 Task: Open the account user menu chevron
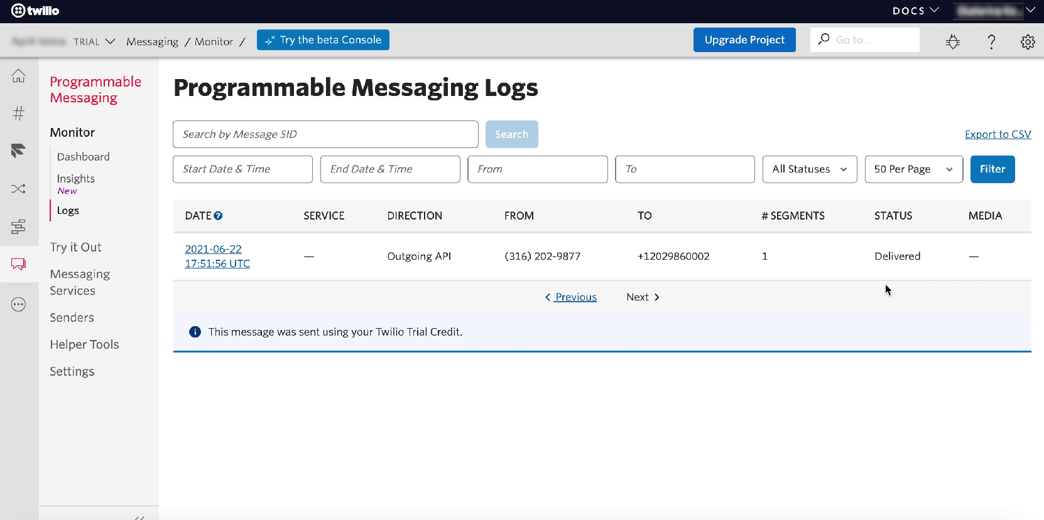click(1030, 10)
